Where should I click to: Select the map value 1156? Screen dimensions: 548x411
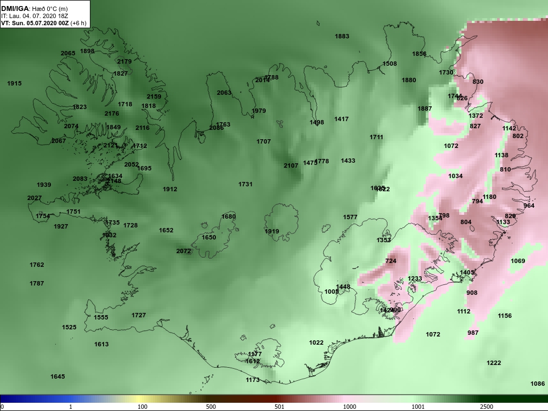[505, 316]
